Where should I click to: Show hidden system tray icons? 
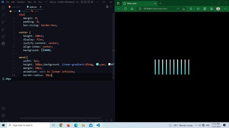pyautogui.click(x=196, y=125)
